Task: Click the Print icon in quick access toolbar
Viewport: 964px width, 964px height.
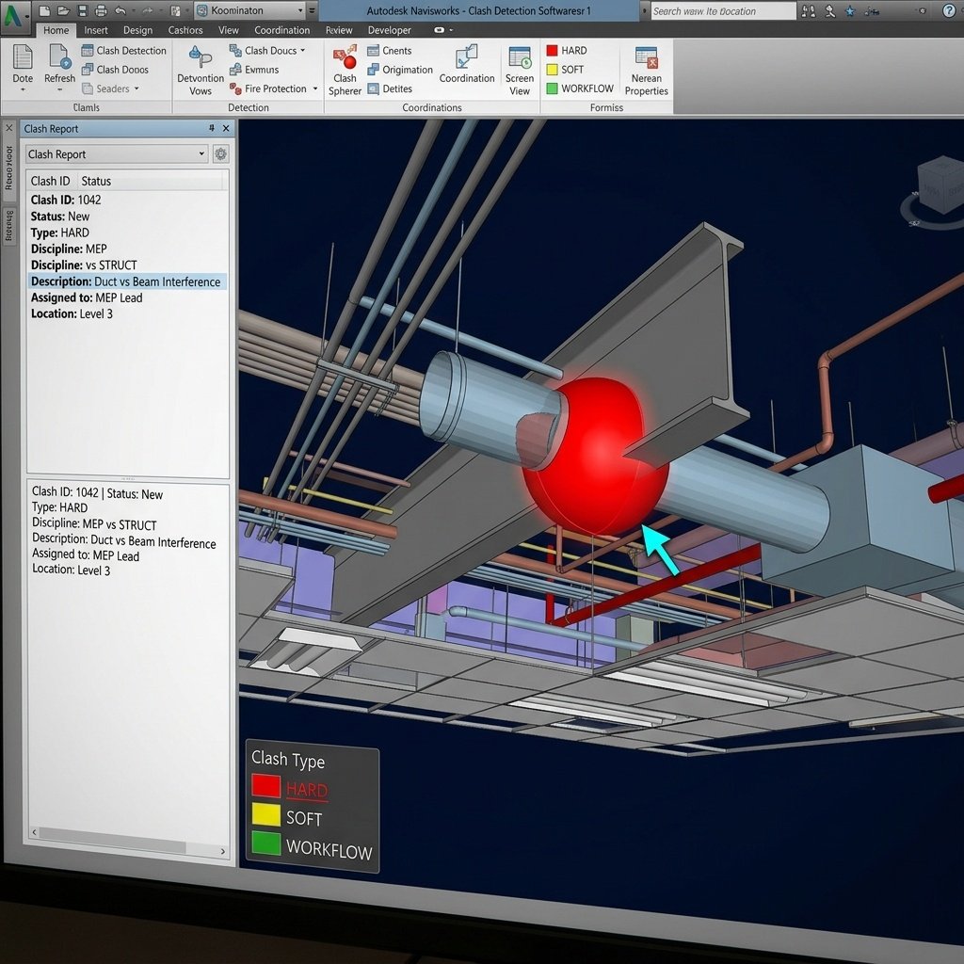Action: [102, 10]
